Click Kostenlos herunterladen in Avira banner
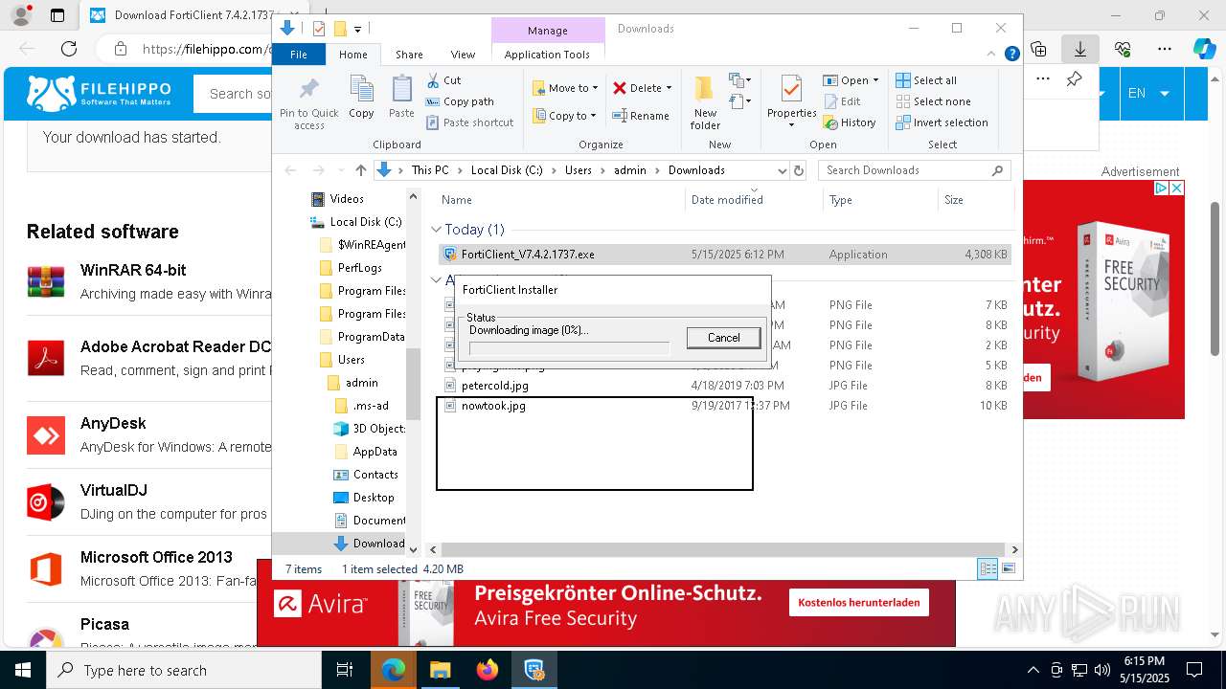This screenshot has width=1226, height=689. point(859,602)
